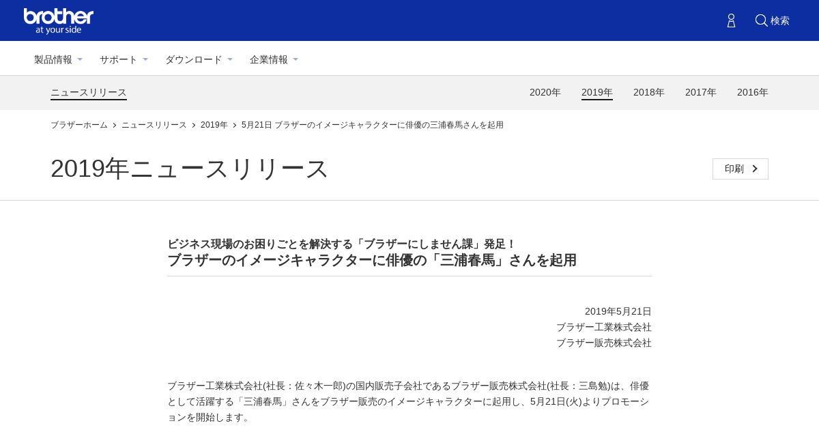
Task: Open the user account icon
Action: click(731, 20)
